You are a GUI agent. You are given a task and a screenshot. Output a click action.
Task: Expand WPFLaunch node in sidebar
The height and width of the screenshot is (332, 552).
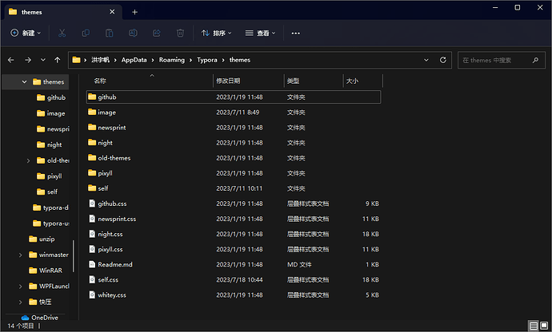pos(21,287)
